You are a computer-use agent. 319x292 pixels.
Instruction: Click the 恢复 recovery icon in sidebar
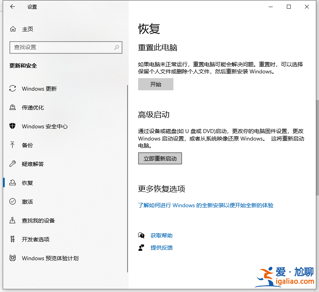tap(12, 182)
